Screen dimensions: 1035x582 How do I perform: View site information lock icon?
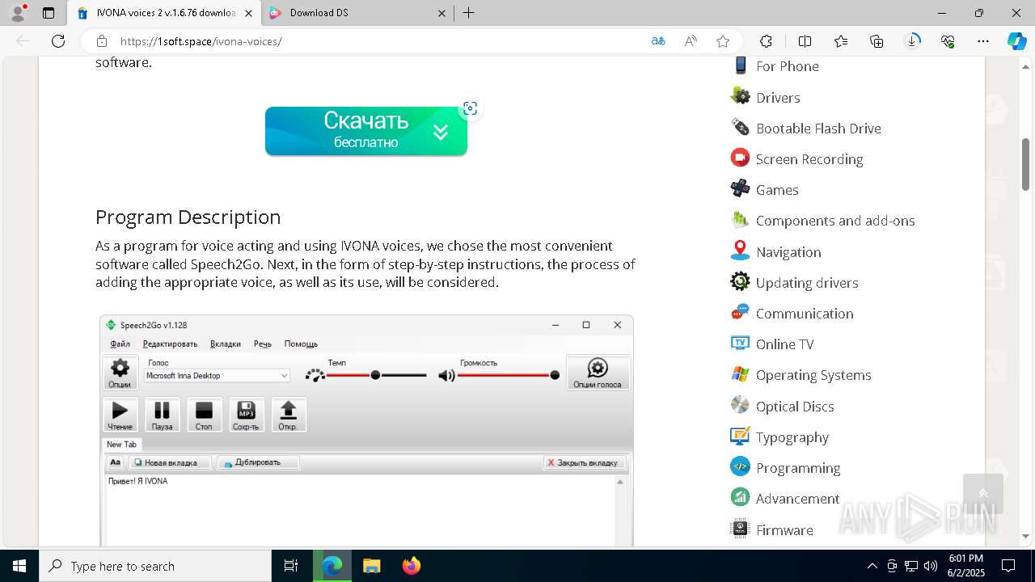point(102,41)
